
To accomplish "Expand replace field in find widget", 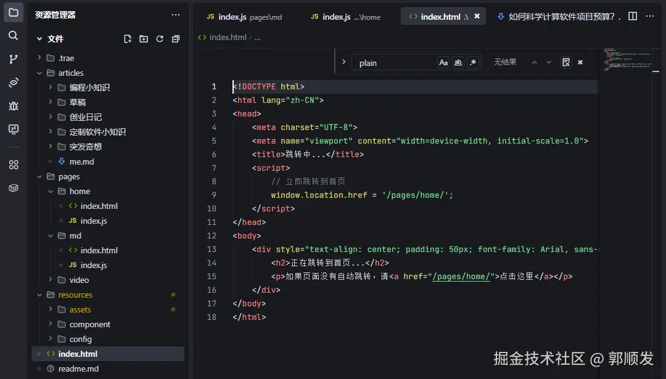I will click(x=343, y=62).
